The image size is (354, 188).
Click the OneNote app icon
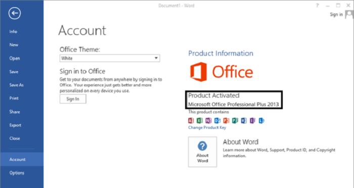(x=208, y=121)
